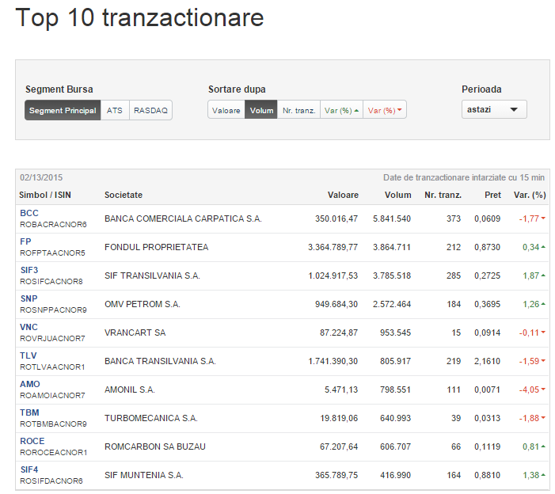Screen dimensions: 555x494
Task: Click the Simbol / ISIN column header
Action: [x=45, y=195]
